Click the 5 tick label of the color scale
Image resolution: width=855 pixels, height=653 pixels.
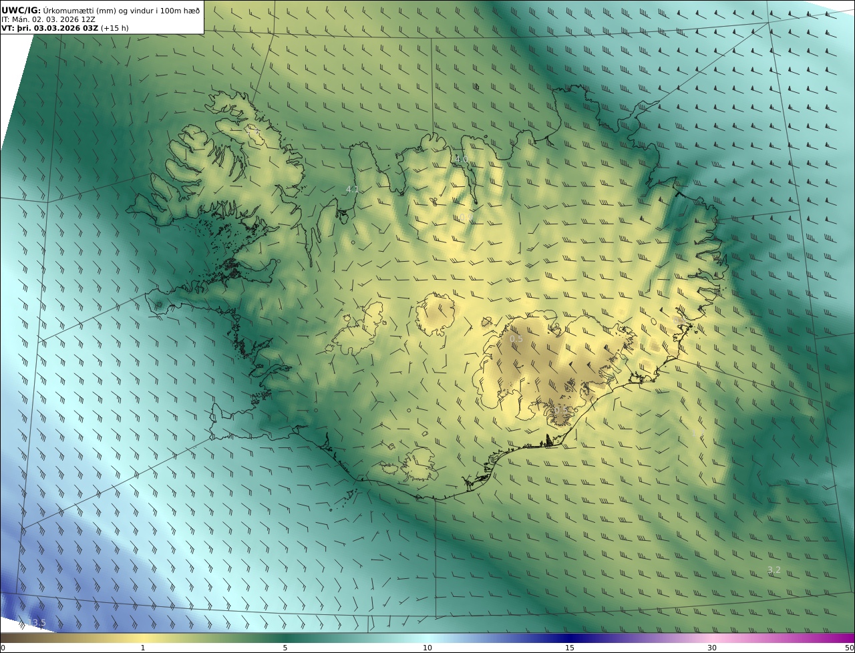pyautogui.click(x=285, y=648)
